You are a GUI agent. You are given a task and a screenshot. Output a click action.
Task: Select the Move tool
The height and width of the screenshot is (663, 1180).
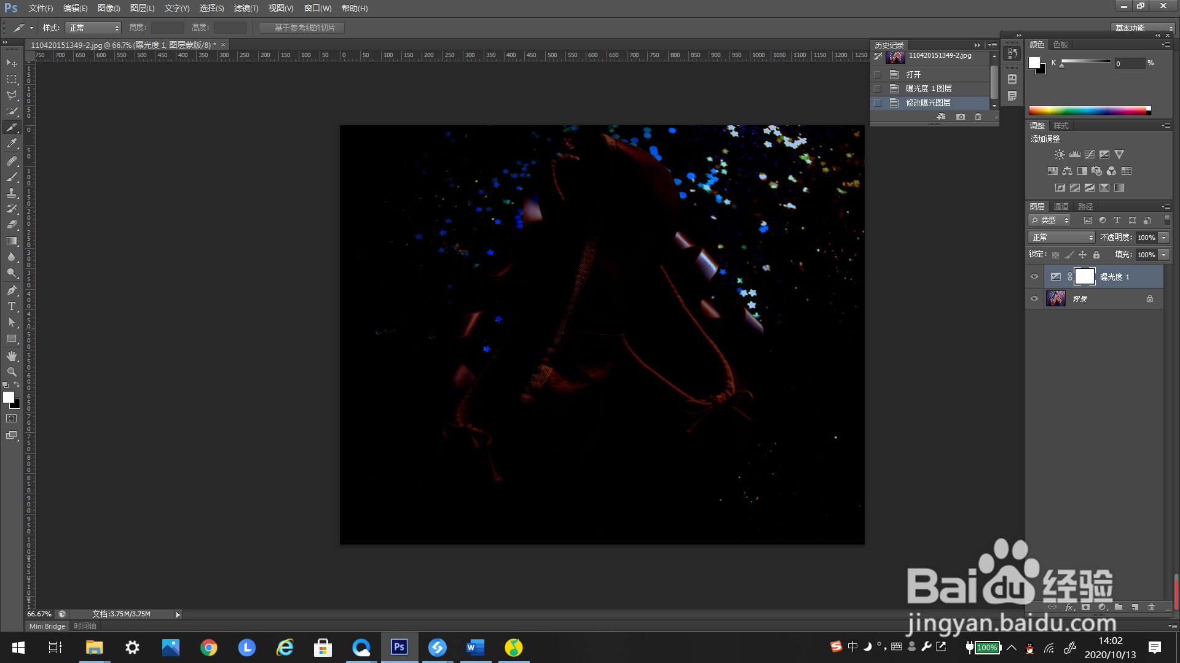point(12,63)
